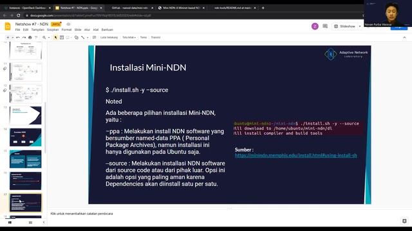Click the Transisi button
The image size is (412, 231).
[x=156, y=37]
